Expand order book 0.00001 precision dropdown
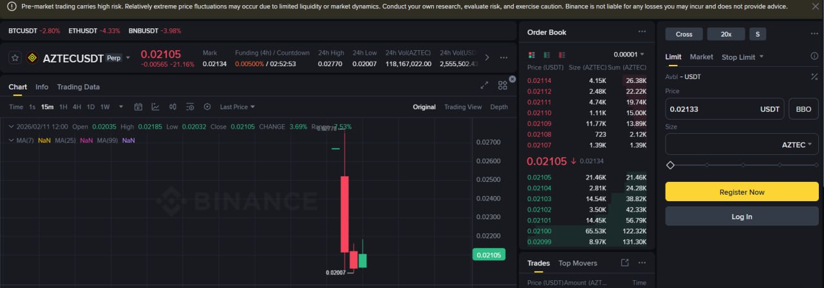The width and height of the screenshot is (824, 288). (x=628, y=55)
